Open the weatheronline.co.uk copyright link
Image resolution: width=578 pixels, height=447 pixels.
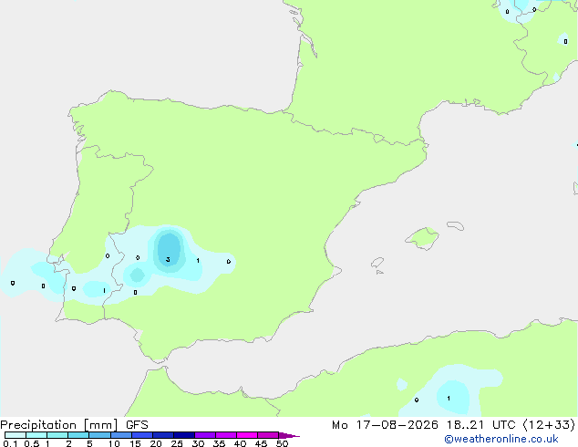click(501, 439)
